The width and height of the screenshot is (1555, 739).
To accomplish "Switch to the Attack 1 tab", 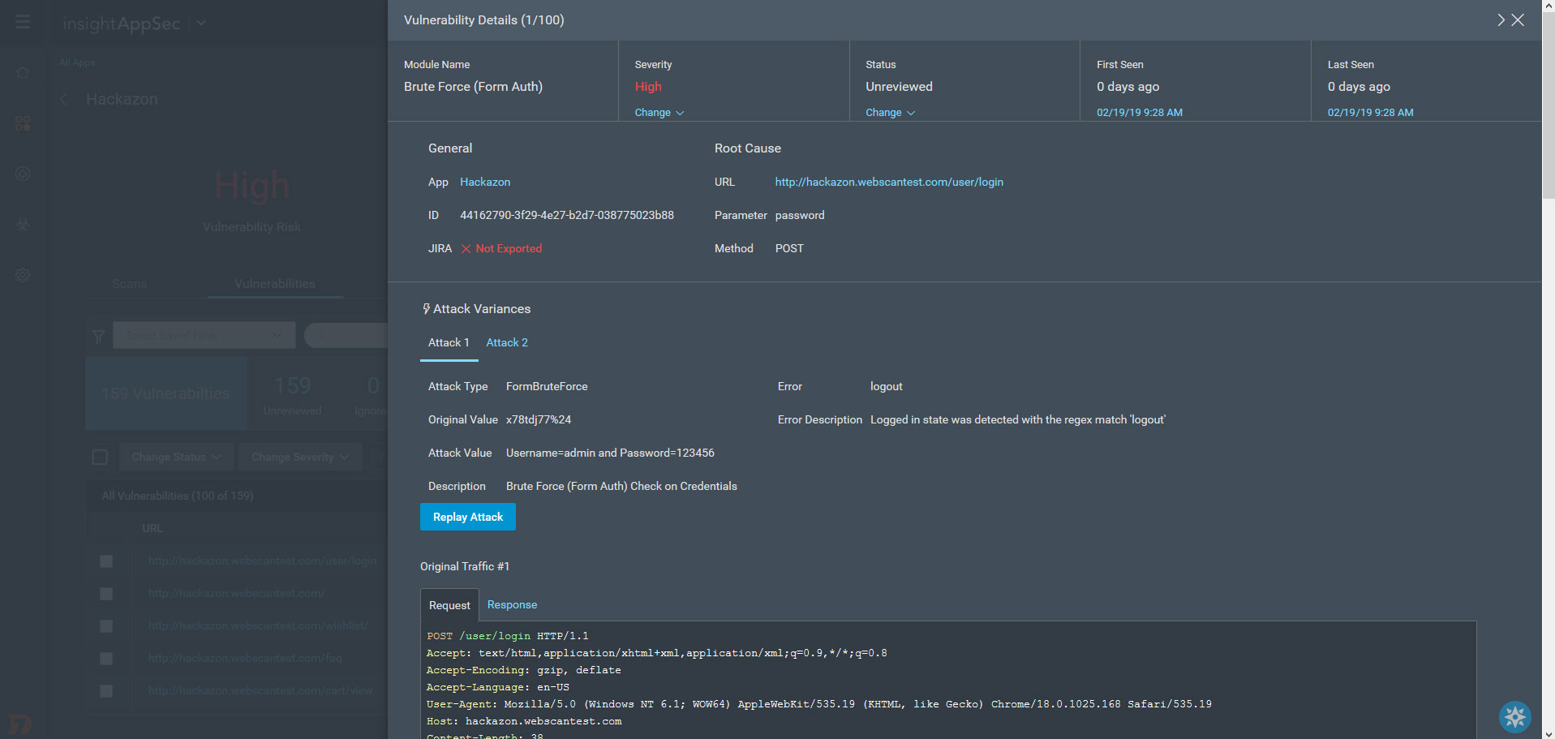I will click(x=449, y=343).
